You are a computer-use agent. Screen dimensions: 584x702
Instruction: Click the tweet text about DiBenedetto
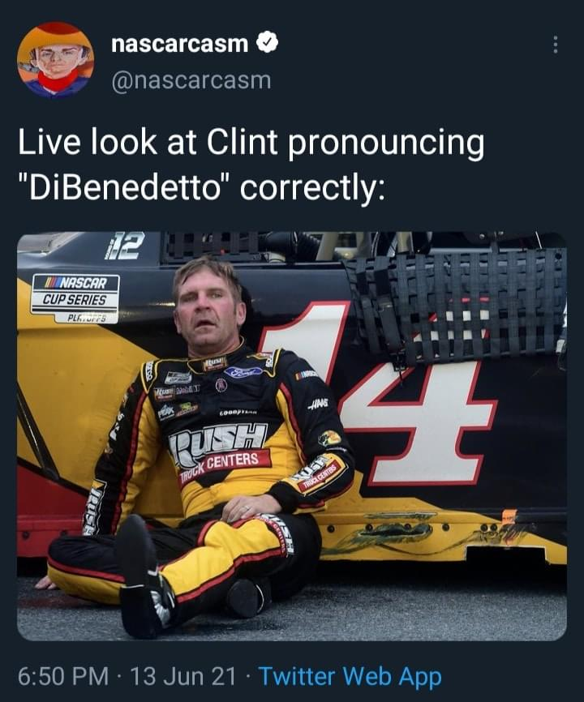click(251, 165)
